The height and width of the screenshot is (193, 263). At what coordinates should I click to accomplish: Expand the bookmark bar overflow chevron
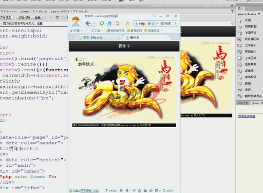click(178, 31)
